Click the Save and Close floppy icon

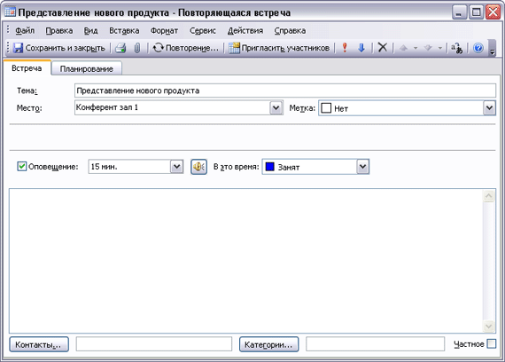point(18,48)
